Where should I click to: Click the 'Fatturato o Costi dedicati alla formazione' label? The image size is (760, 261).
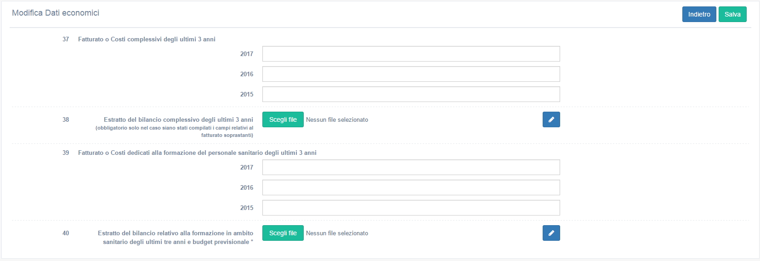coord(197,153)
